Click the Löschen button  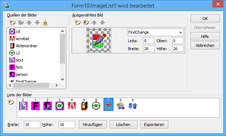pyautogui.click(x=123, y=125)
